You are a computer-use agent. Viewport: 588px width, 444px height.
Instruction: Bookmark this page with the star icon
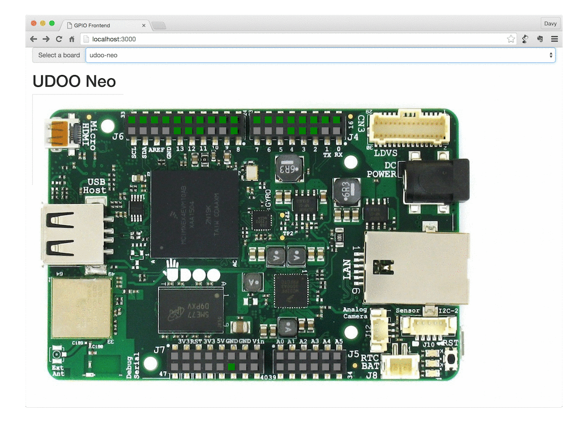click(511, 39)
